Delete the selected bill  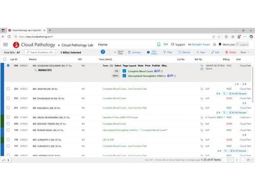click(x=231, y=52)
